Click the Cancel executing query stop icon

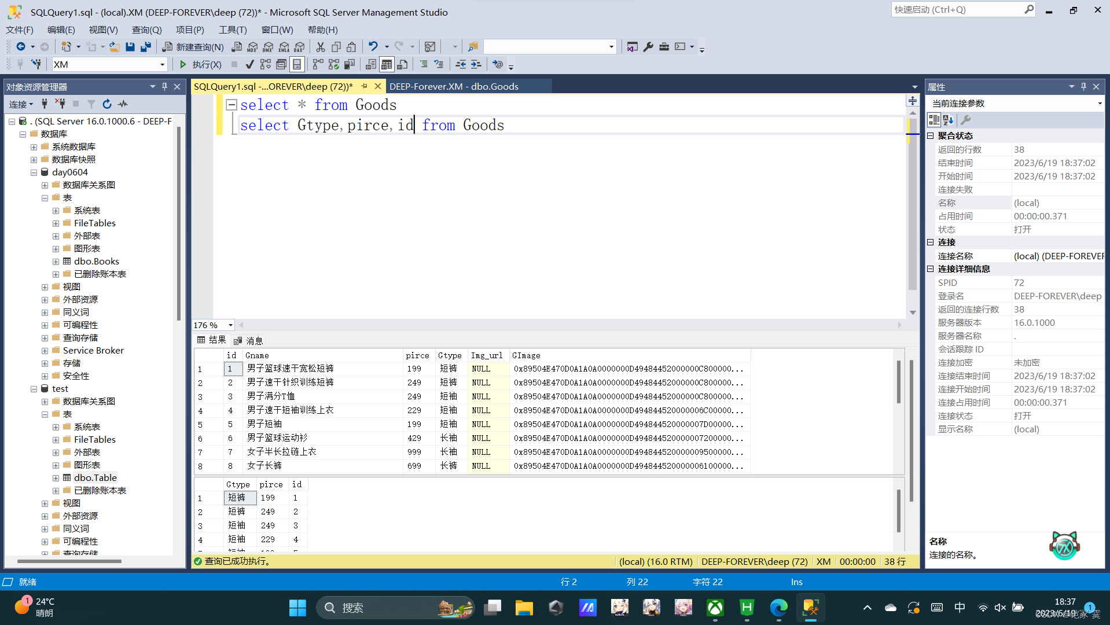point(234,64)
